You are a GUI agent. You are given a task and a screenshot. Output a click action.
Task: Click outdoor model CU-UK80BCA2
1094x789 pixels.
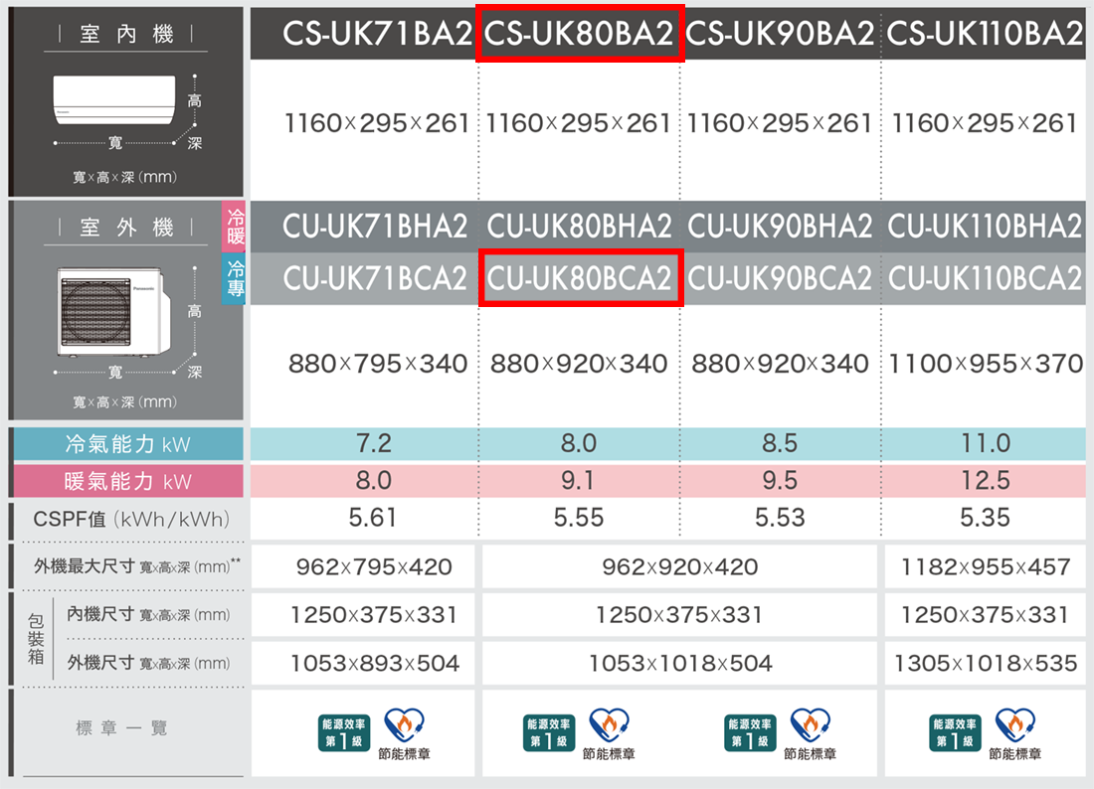579,278
